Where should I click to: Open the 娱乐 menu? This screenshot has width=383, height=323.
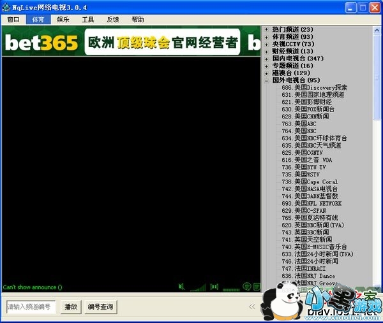point(63,20)
